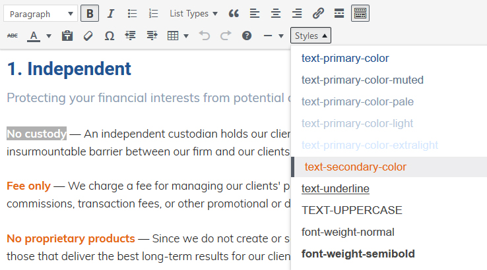
Task: Clear formatting with the eraser icon
Action: (88, 36)
